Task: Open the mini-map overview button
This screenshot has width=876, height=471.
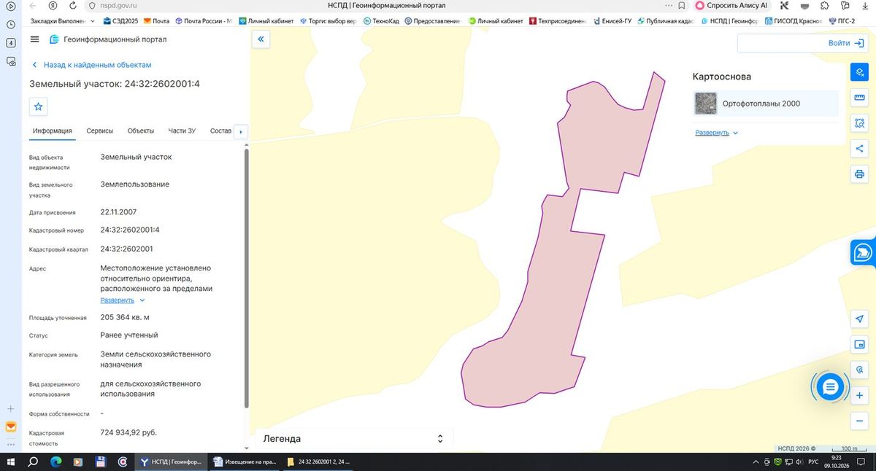Action: tap(859, 345)
